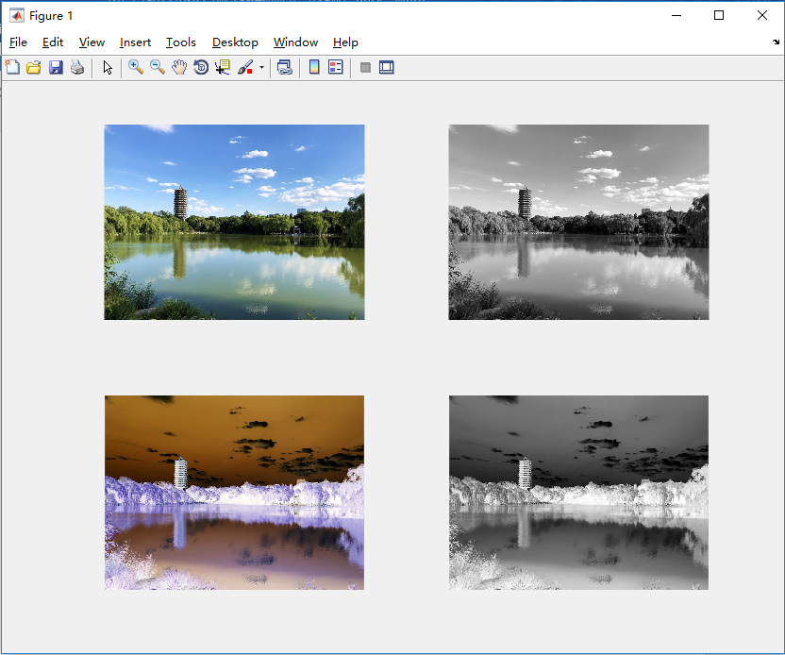Toggle the Brush data tool
Viewport: 785px width, 655px height.
(244, 67)
